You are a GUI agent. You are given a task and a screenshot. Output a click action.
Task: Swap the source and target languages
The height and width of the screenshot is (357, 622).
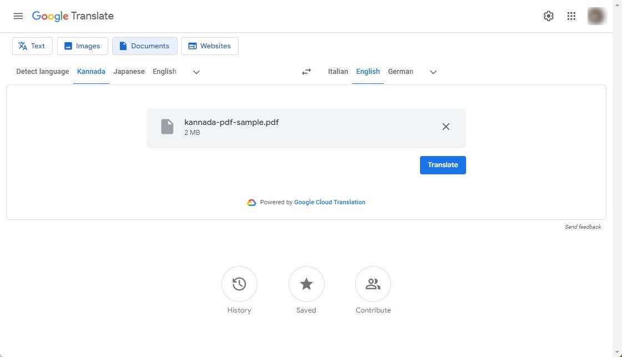(x=306, y=71)
